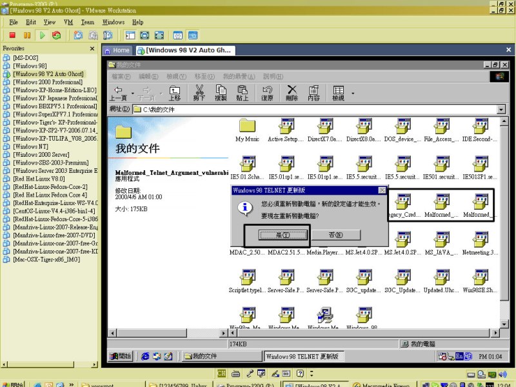Select [MS-DOS] in Favorites
This screenshot has height=387, width=516.
point(26,58)
